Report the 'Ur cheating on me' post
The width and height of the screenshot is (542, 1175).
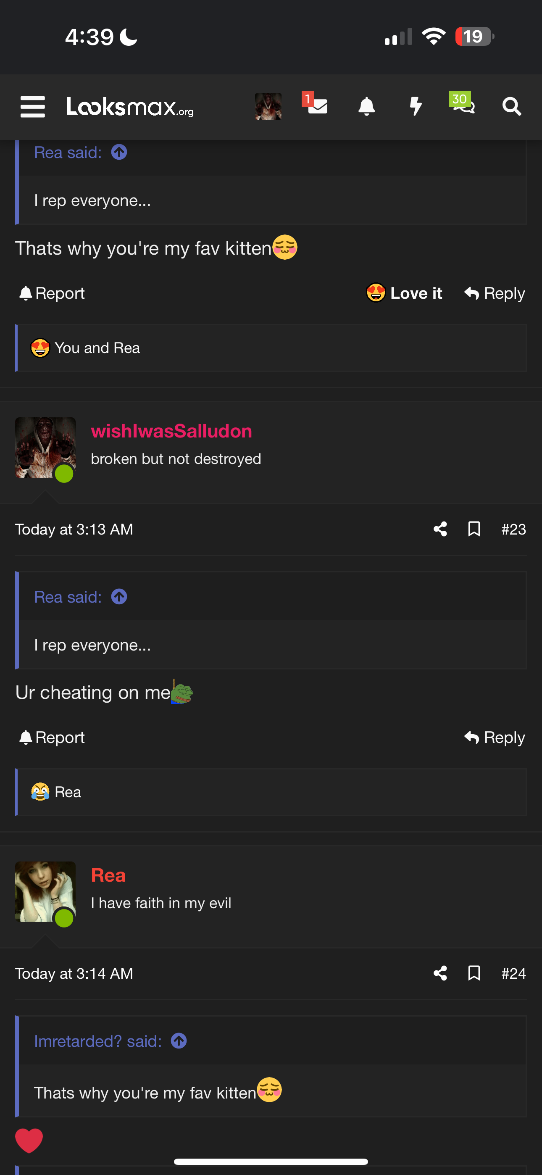(x=52, y=738)
